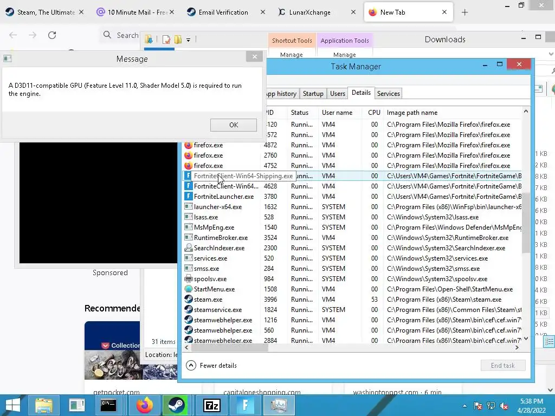Open Application Tools ribbon tab
555x416 pixels.
tap(344, 41)
